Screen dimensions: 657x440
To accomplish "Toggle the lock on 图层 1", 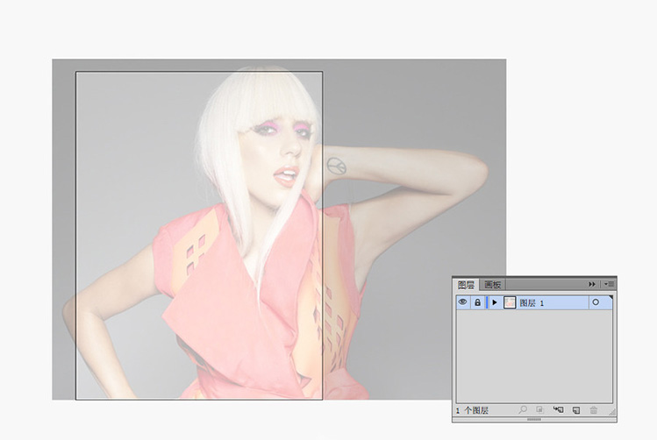I will pos(477,302).
